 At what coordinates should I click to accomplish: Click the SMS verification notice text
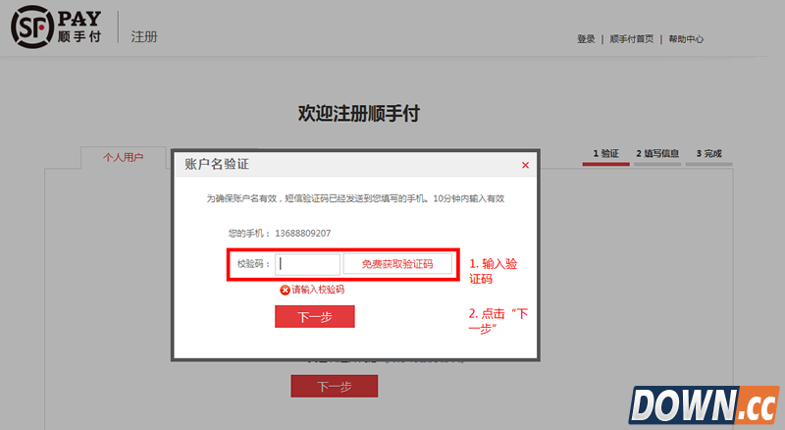355,198
